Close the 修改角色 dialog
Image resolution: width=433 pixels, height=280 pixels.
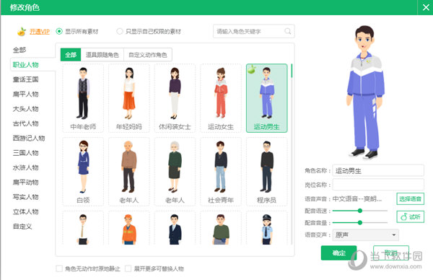(x=426, y=7)
